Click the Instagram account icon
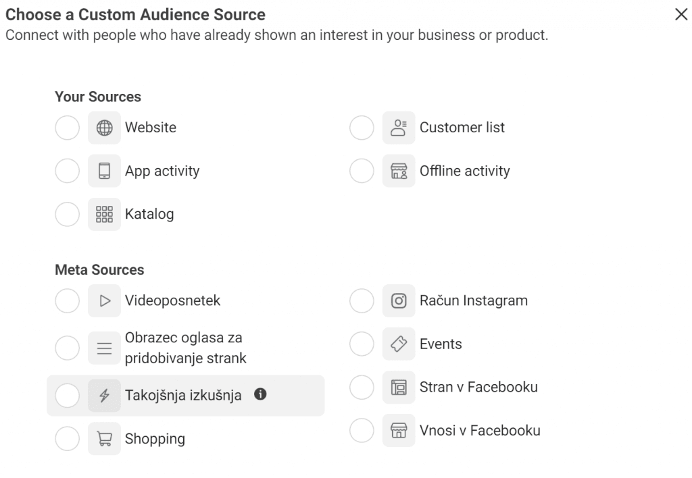 (x=399, y=300)
